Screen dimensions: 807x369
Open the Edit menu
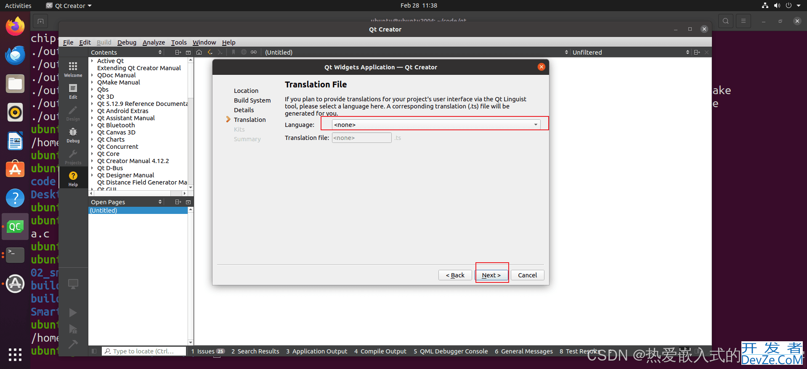tap(85, 42)
